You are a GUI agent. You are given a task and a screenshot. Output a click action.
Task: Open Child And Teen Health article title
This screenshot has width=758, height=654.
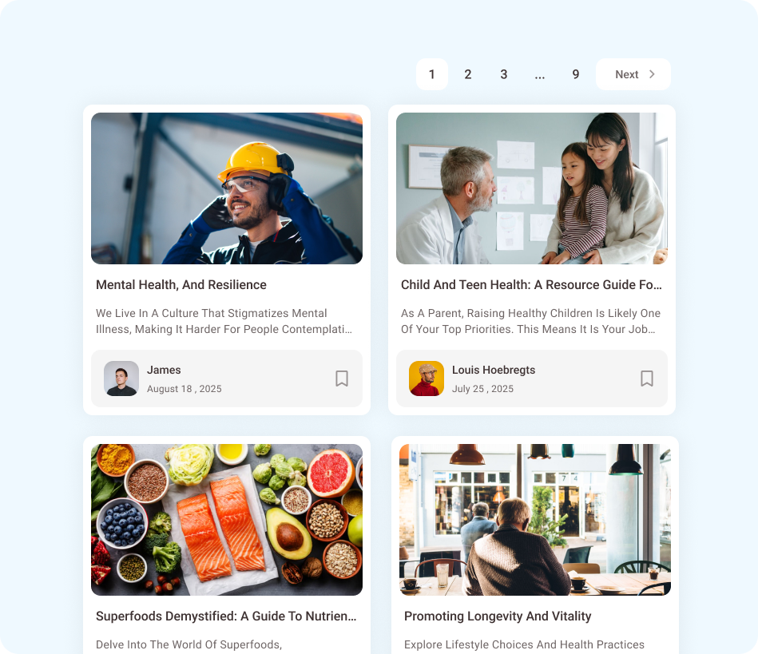[531, 285]
